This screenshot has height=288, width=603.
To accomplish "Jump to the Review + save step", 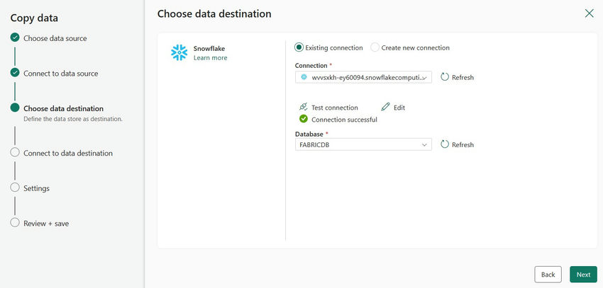I will (x=46, y=223).
